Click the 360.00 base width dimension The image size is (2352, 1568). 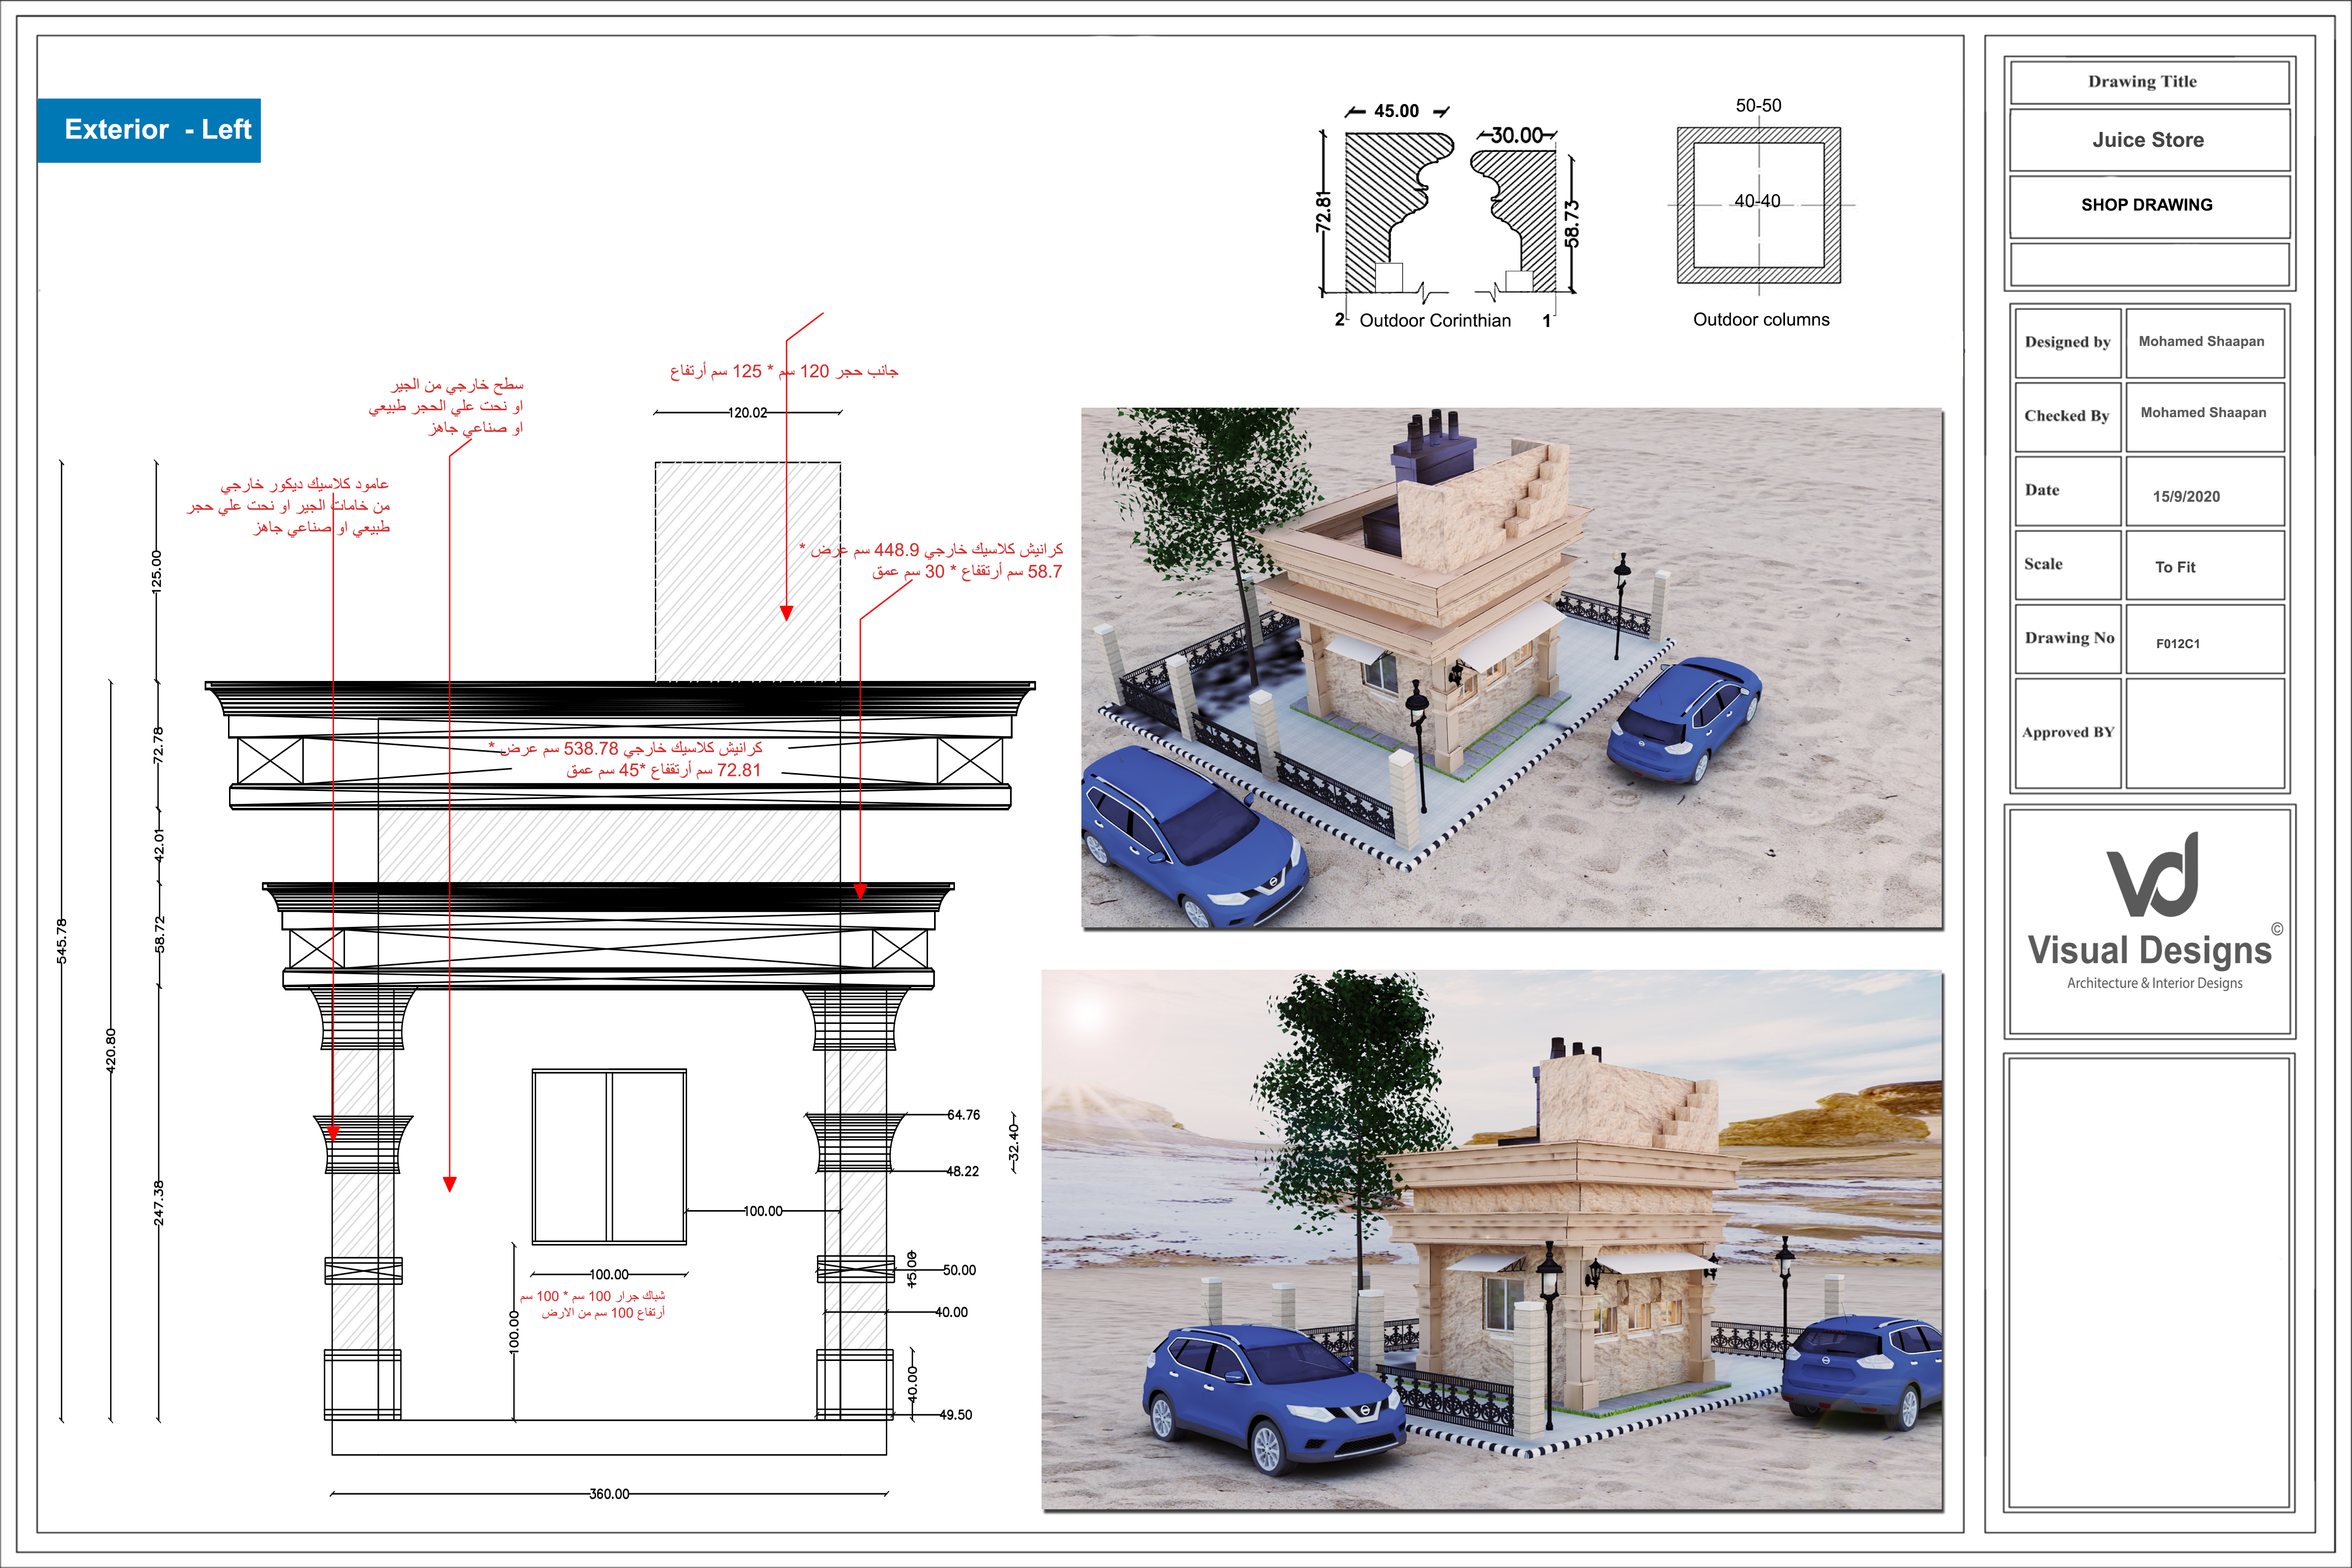(609, 1494)
